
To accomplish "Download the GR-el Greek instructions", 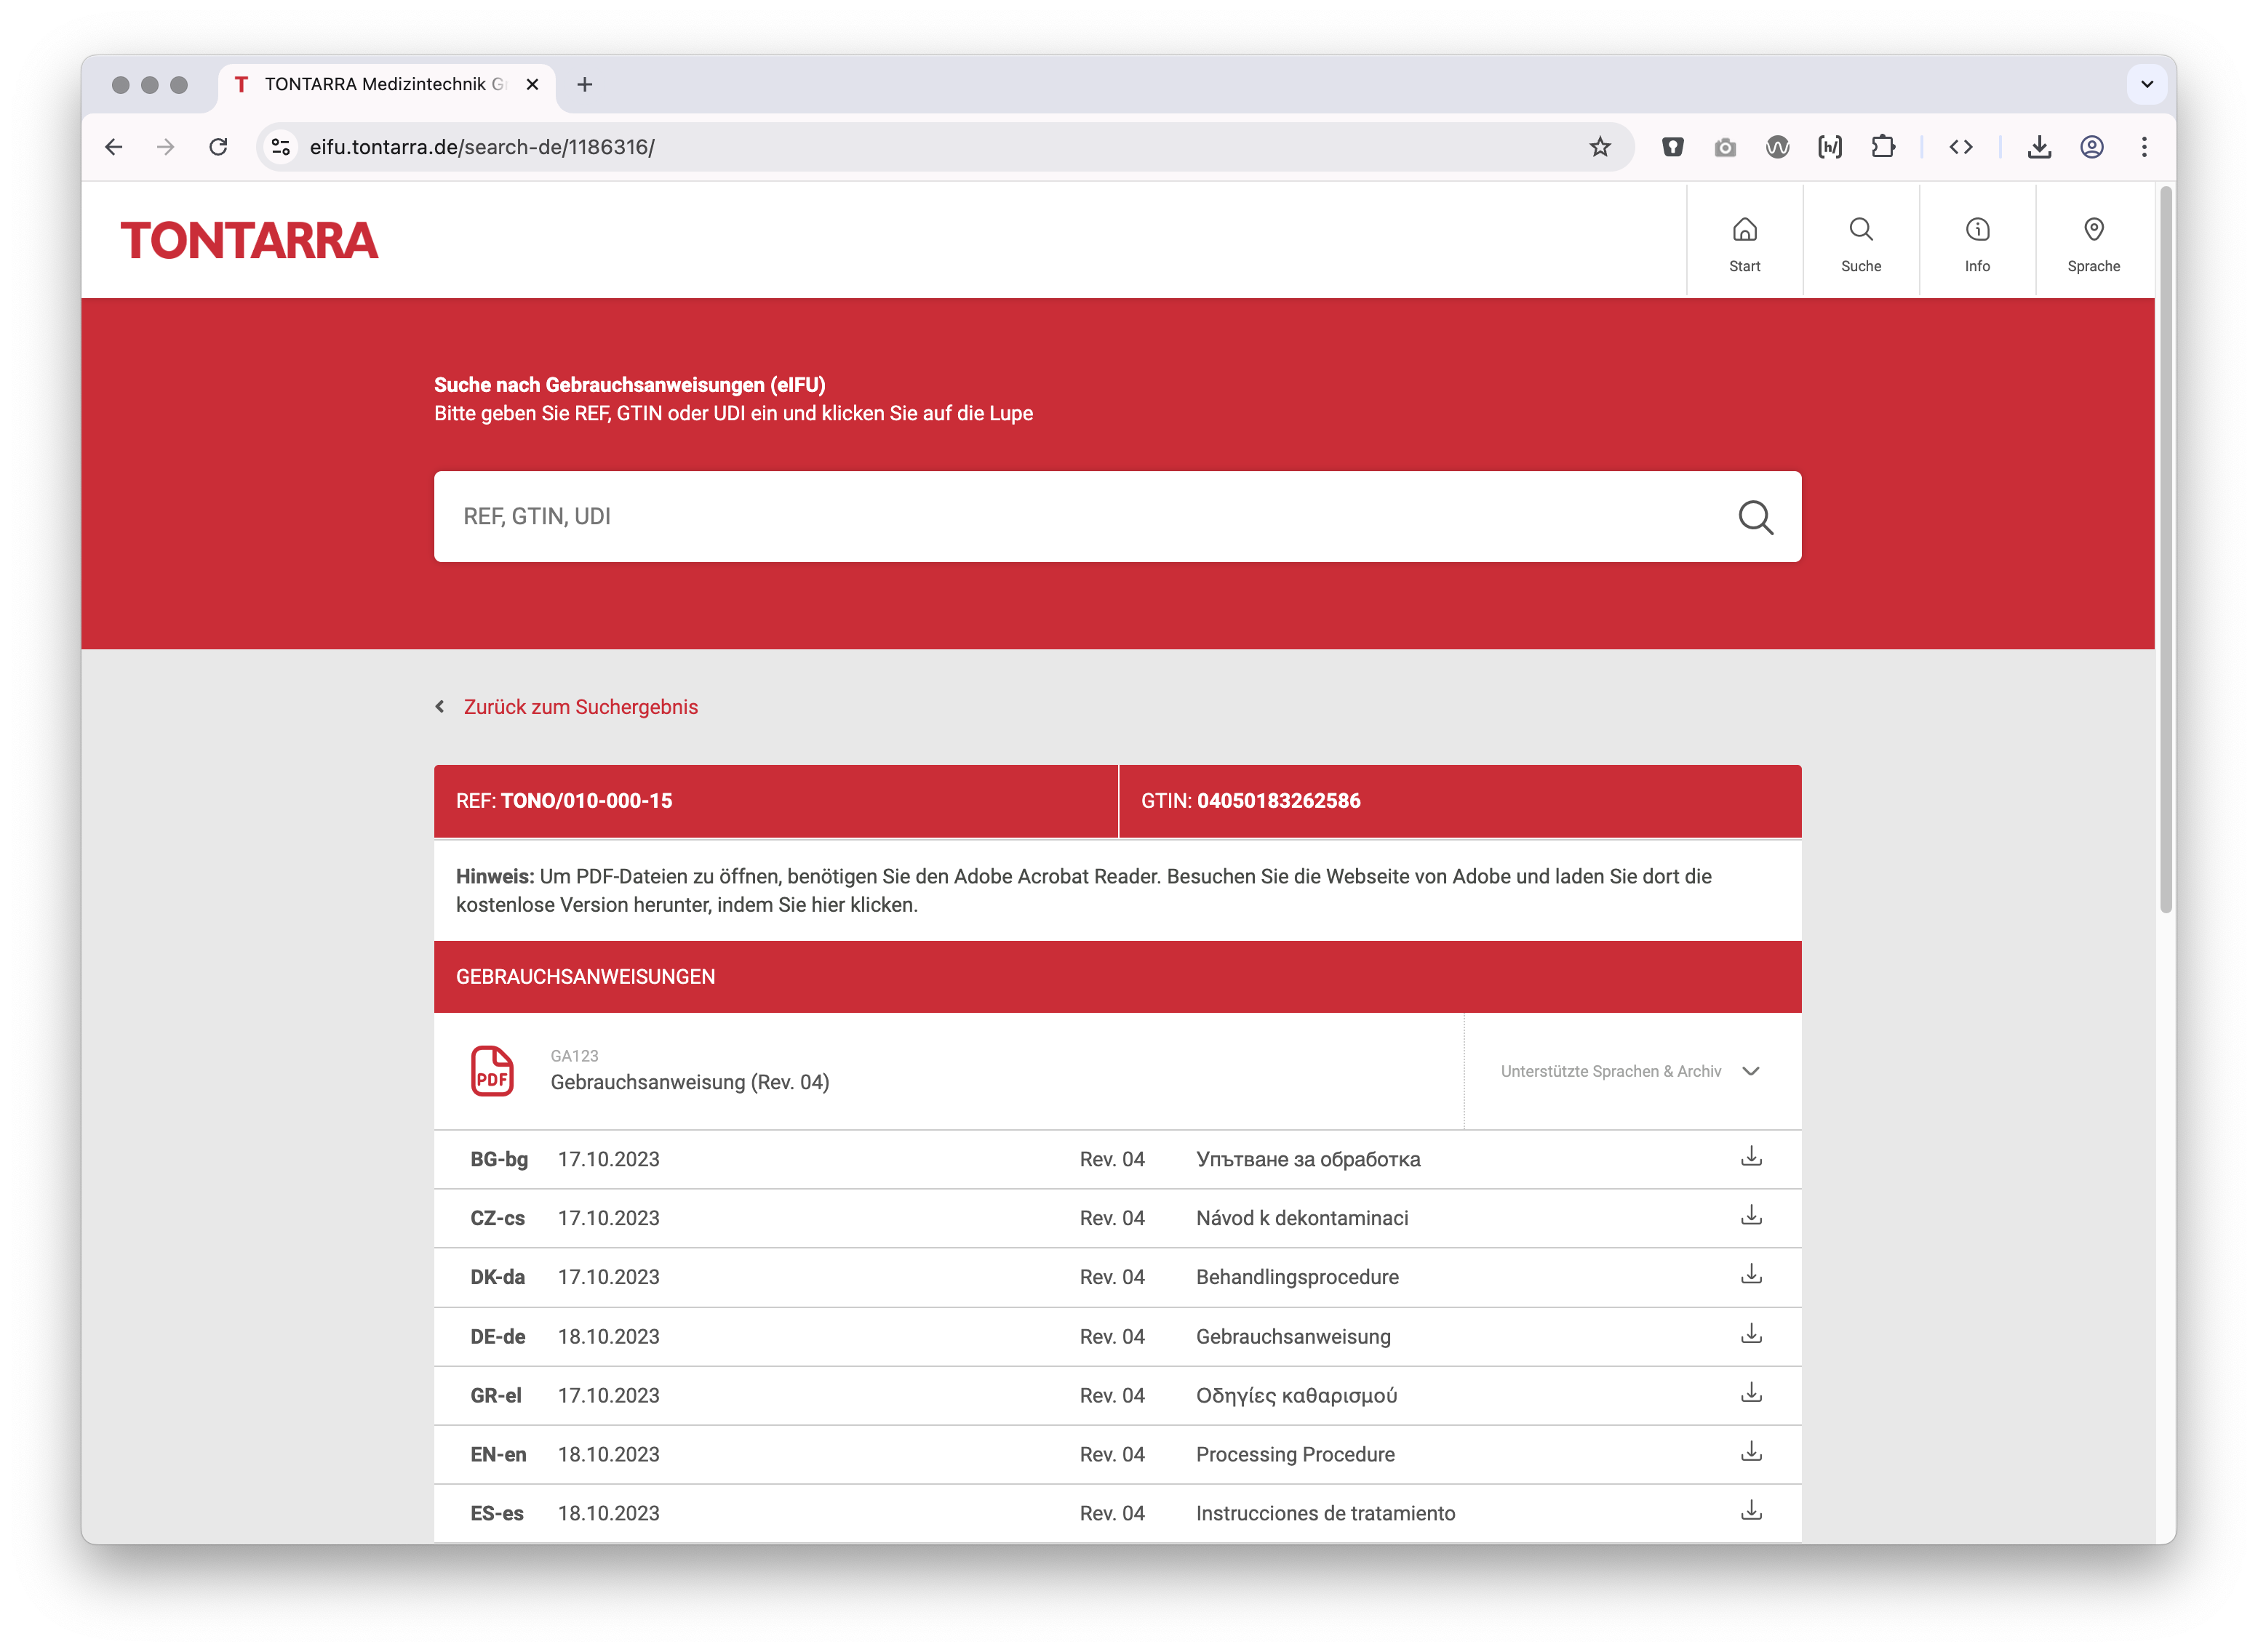I will (x=1751, y=1393).
